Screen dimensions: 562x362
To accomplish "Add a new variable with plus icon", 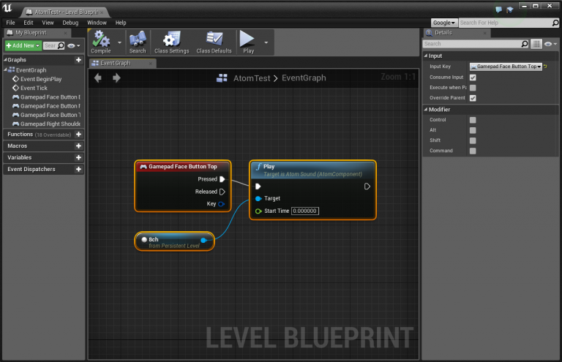I will click(78, 157).
